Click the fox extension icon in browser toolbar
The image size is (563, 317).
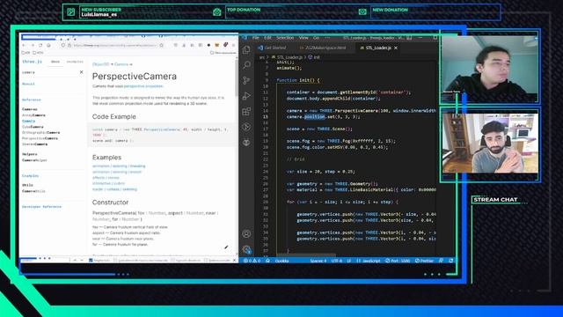click(217, 45)
